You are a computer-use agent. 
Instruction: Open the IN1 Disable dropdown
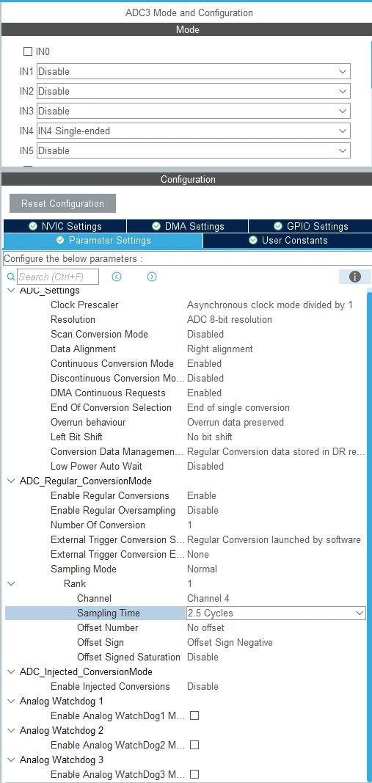[x=193, y=71]
